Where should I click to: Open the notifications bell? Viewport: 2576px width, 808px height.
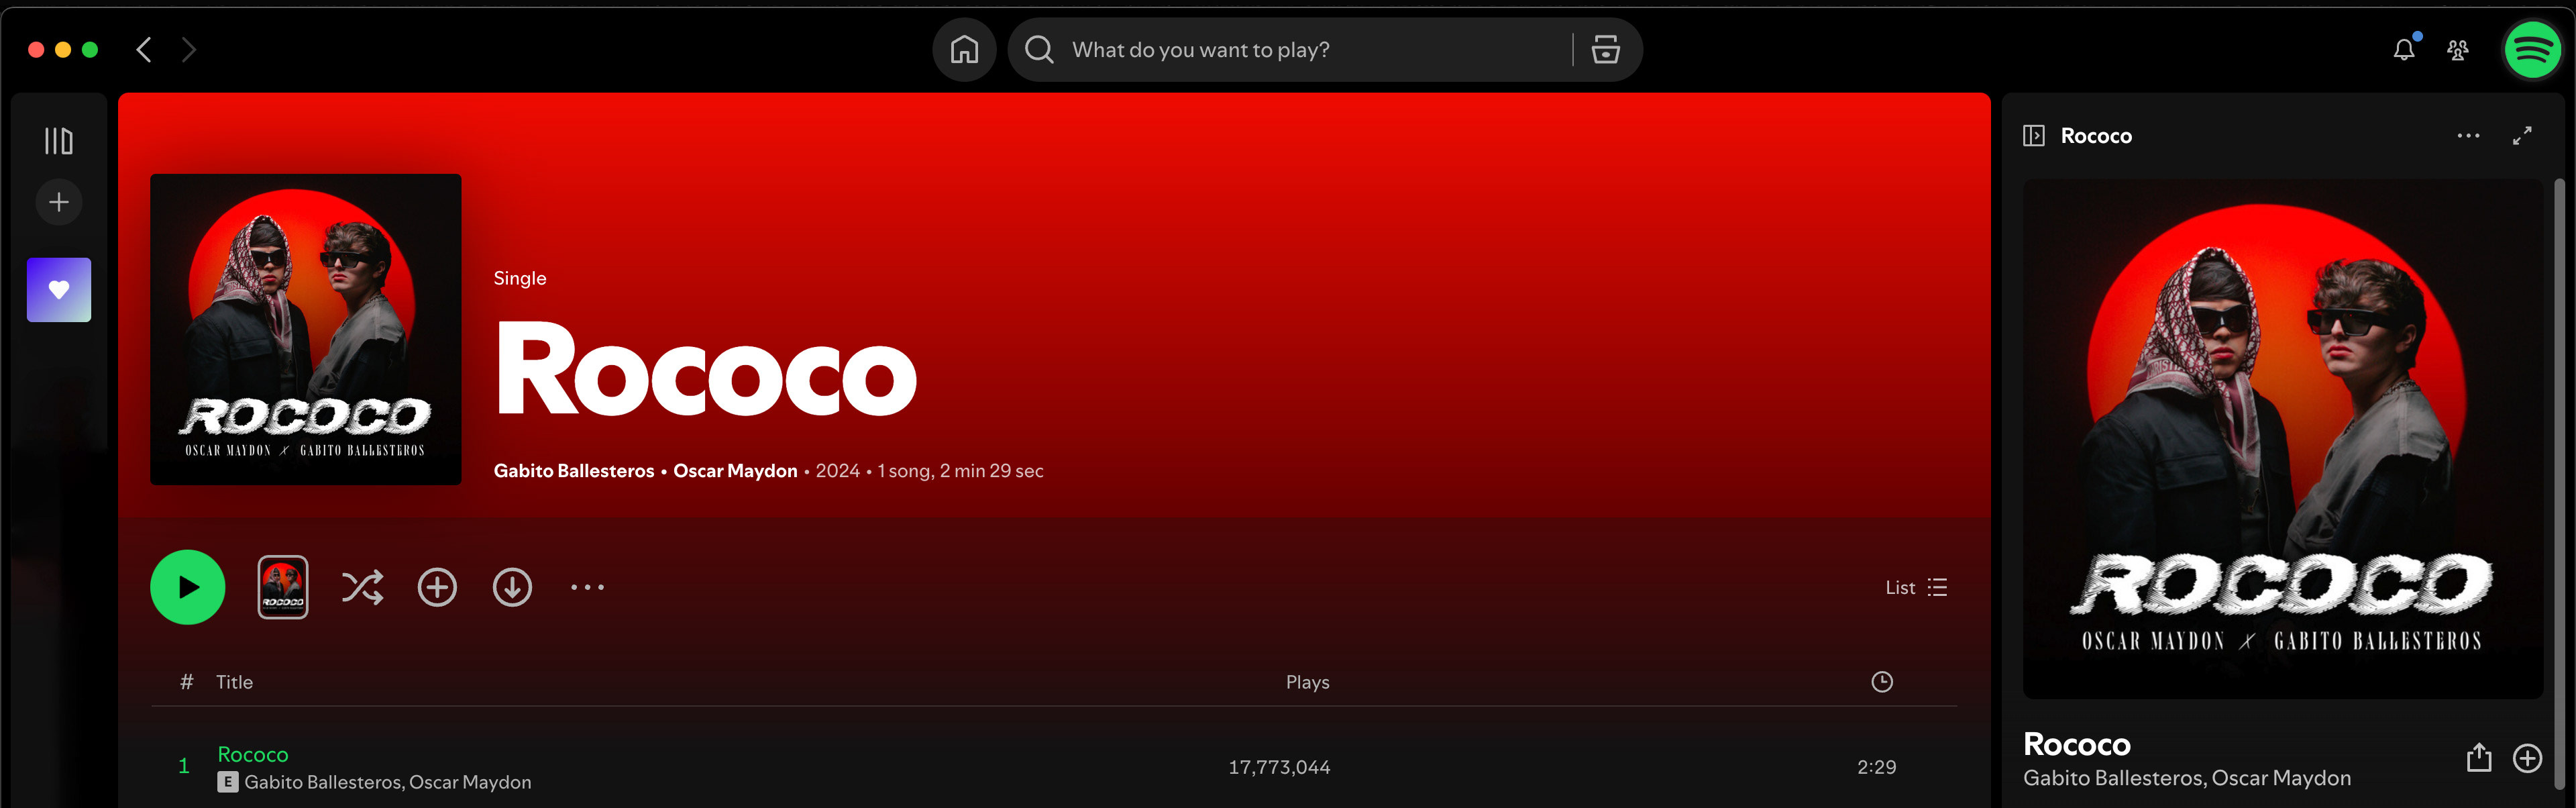tap(2403, 49)
